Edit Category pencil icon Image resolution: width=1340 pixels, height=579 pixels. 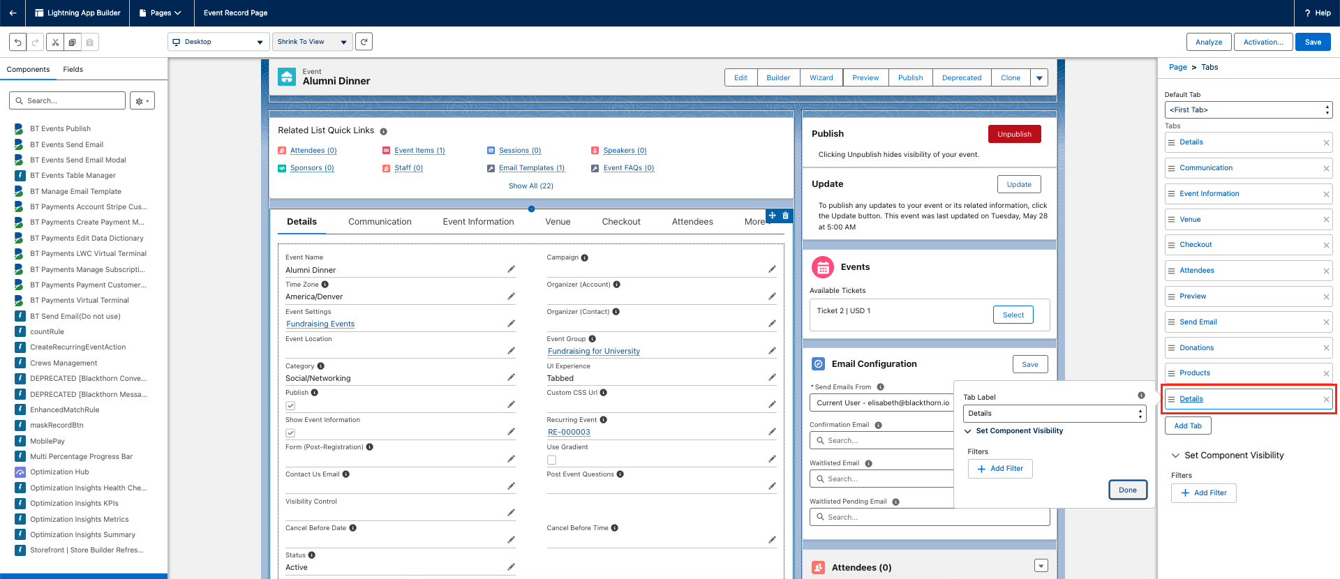[x=511, y=377]
